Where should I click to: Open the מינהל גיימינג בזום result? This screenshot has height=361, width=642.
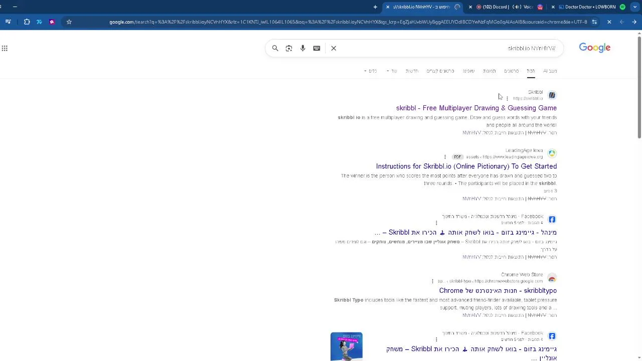[x=465, y=232]
